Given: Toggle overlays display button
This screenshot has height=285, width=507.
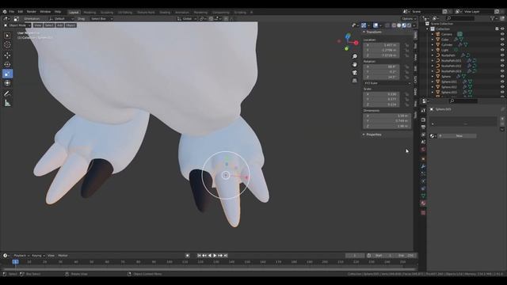Looking at the screenshot, I should pos(375,25).
